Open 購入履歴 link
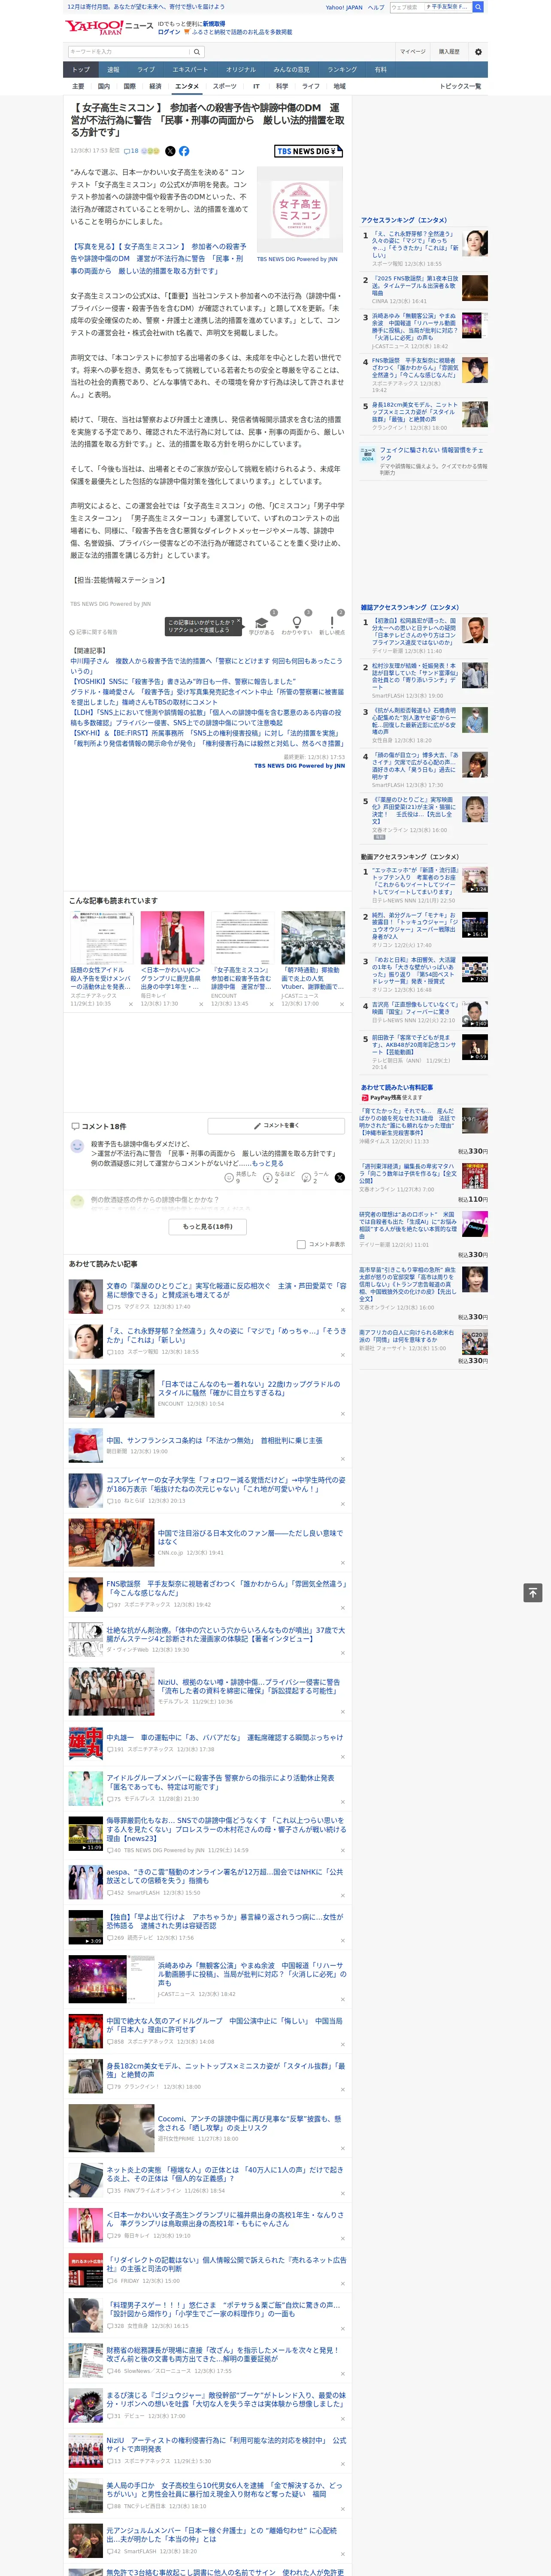The image size is (551, 2576). pyautogui.click(x=449, y=51)
